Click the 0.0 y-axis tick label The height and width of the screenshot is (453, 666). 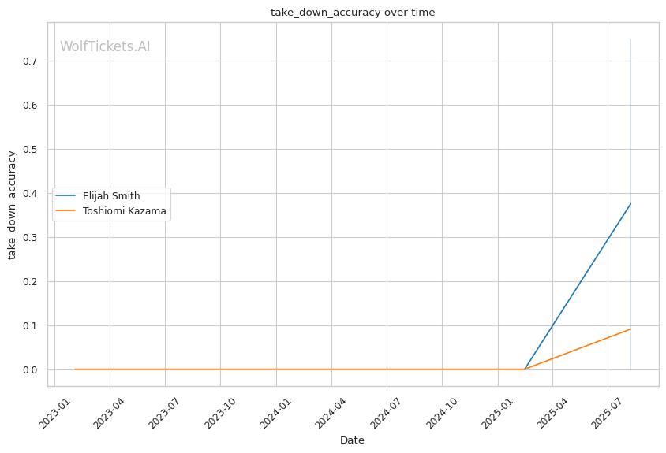[30, 369]
